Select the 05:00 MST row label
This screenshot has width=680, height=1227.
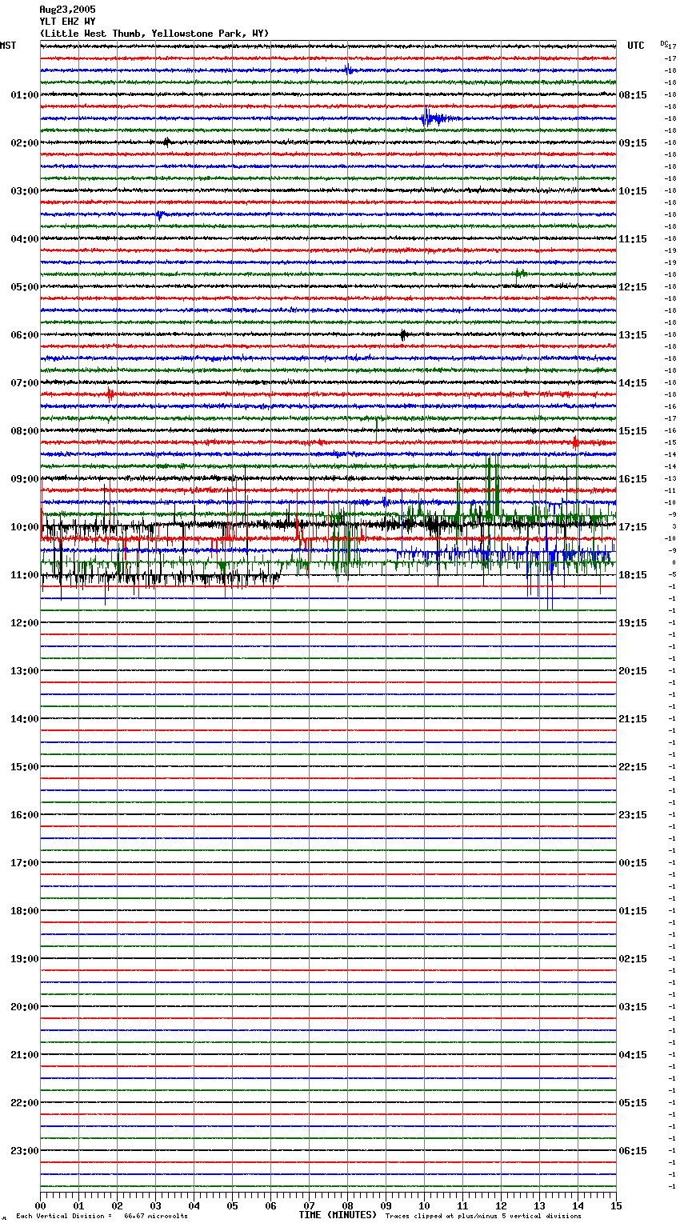25,287
